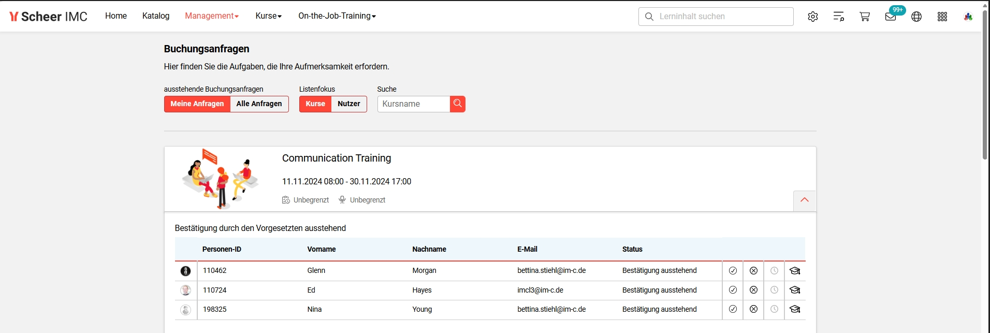
Task: Click the Vorname cell Nina
Action: [314, 310]
